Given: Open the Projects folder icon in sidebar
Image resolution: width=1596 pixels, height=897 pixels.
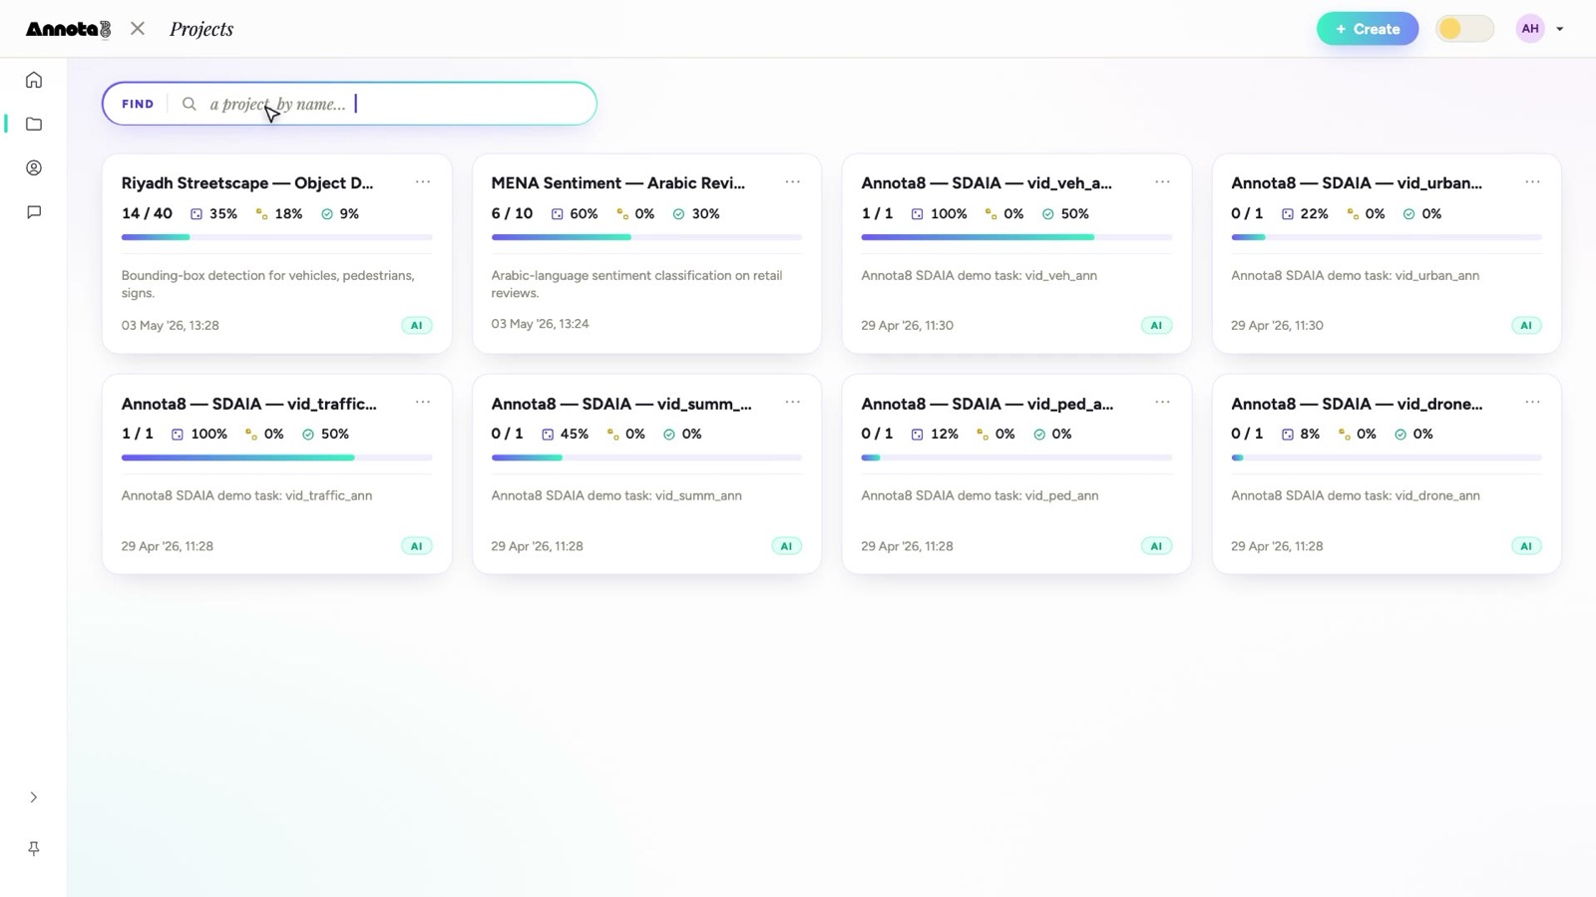Looking at the screenshot, I should (34, 124).
